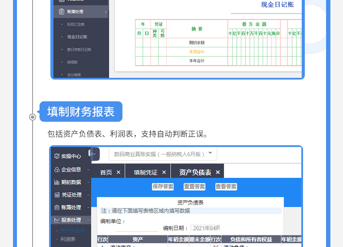Close the 首页 tab
The width and height of the screenshot is (343, 247).
(x=118, y=172)
